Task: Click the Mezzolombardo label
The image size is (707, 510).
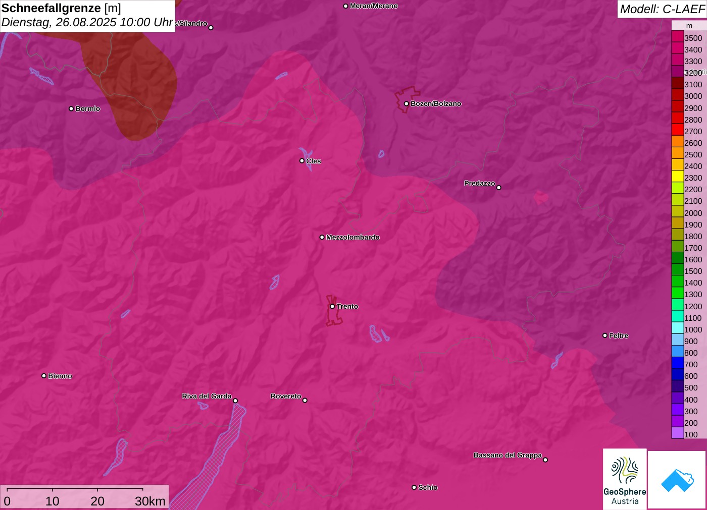Action: (353, 237)
